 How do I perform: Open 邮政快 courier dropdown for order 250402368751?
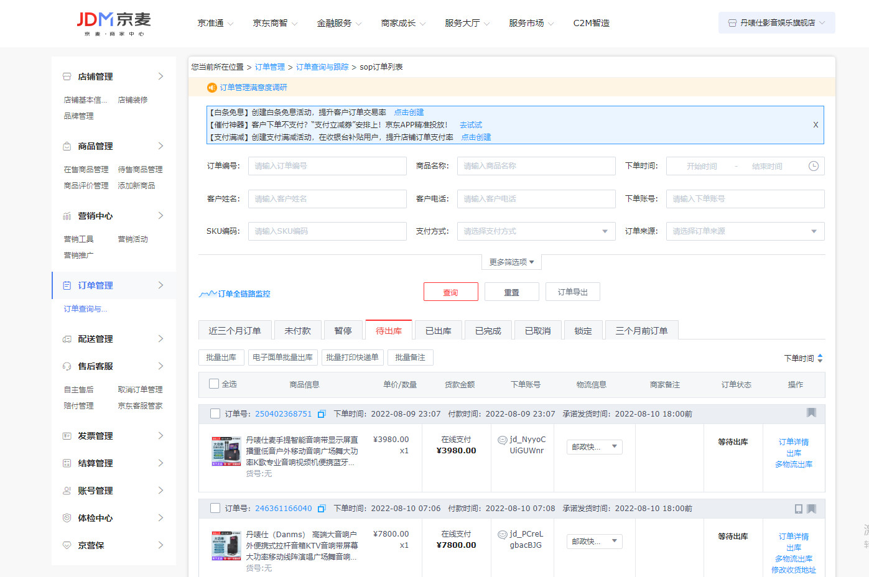click(x=595, y=447)
